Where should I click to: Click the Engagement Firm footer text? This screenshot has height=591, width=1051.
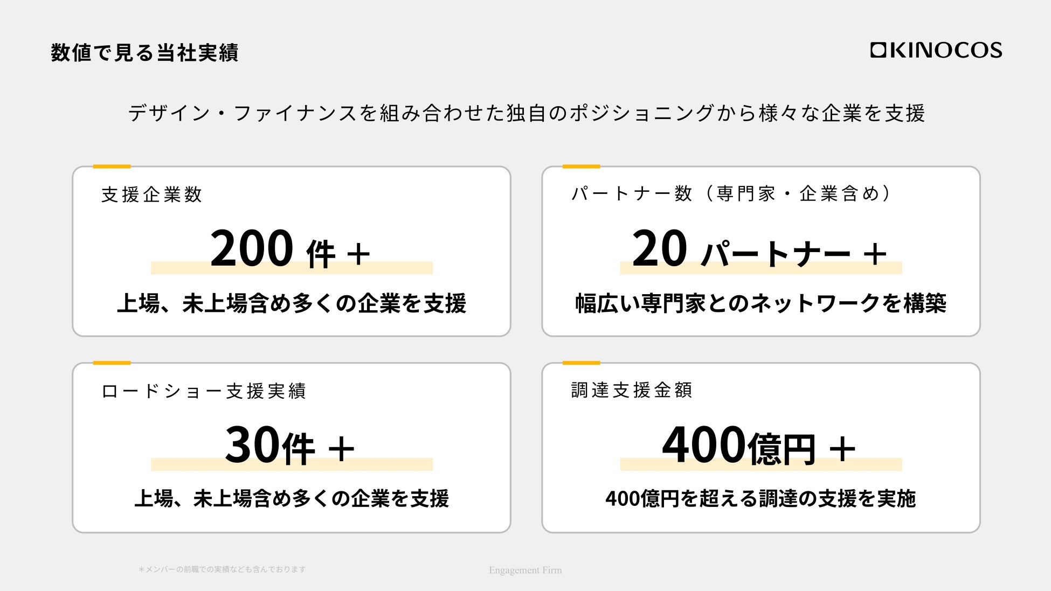pos(525,570)
